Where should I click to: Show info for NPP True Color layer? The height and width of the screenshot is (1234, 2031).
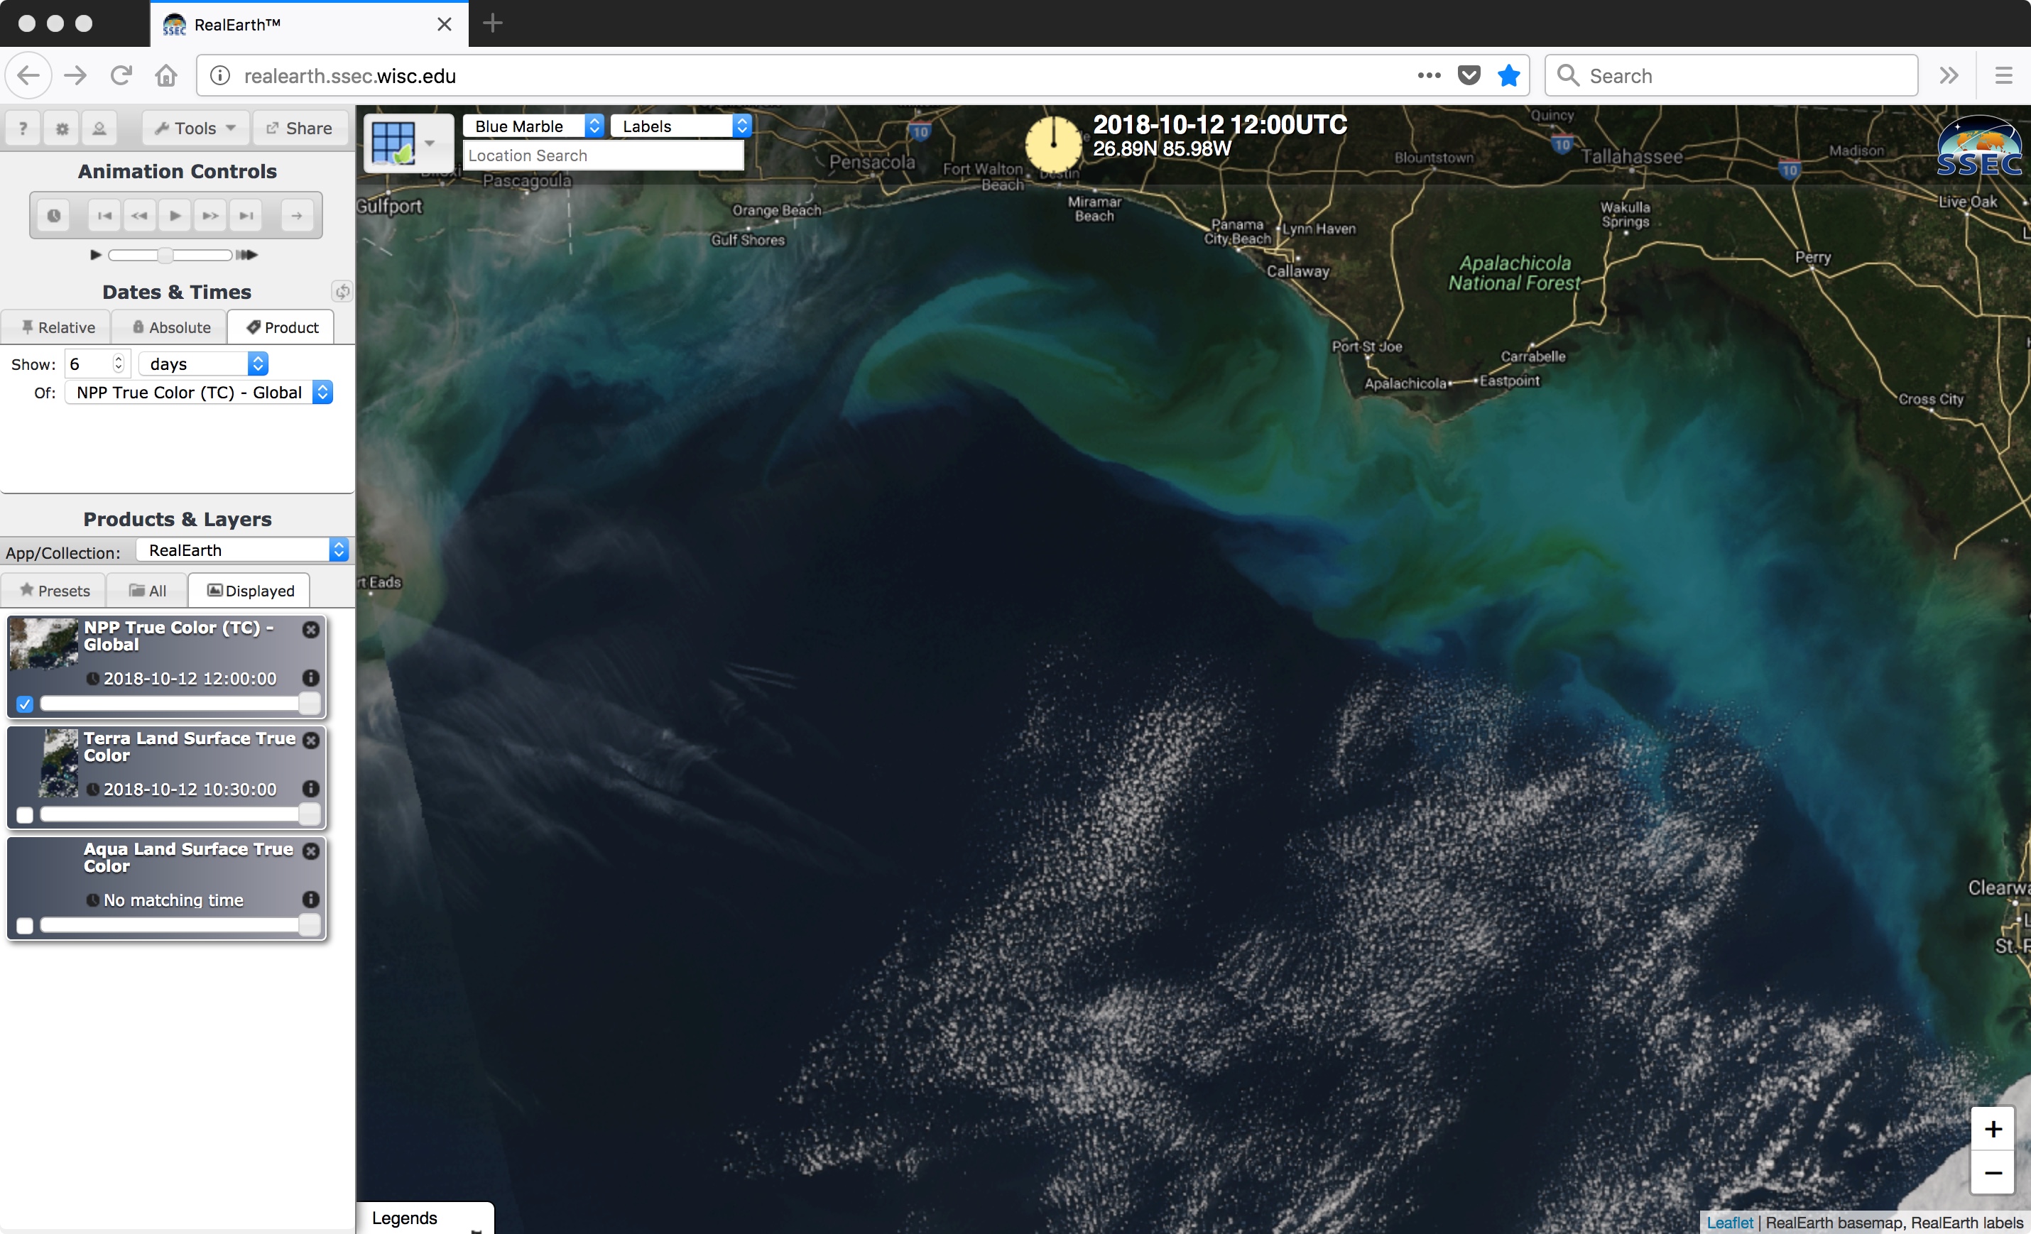[x=311, y=677]
